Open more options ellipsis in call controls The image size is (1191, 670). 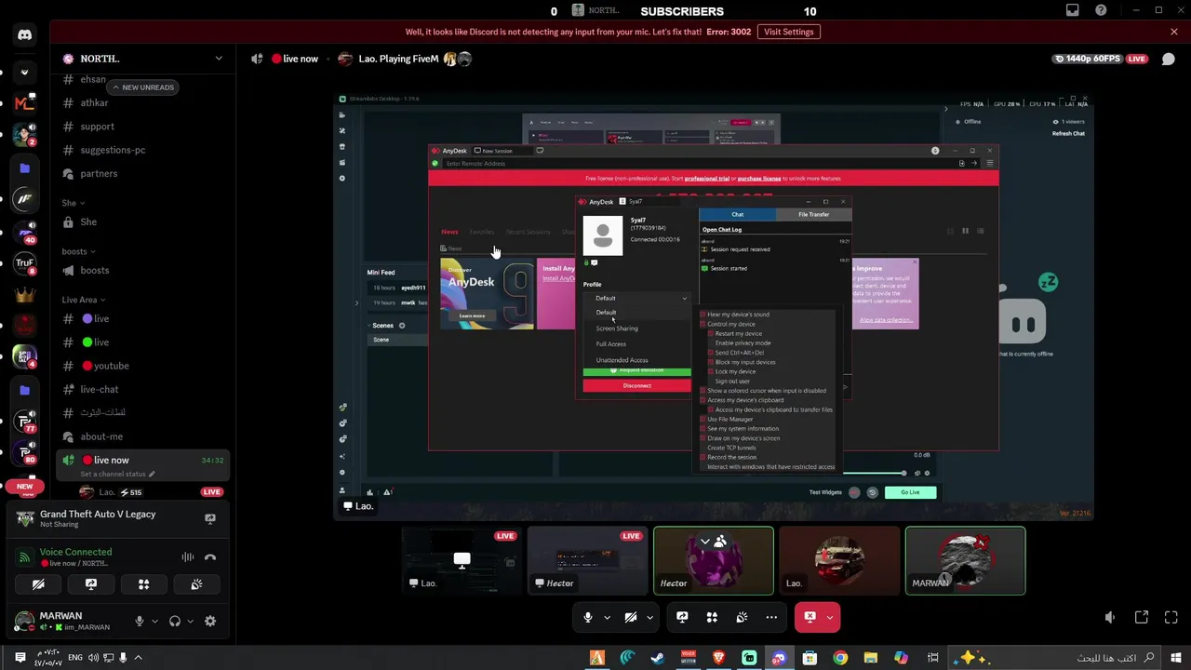(771, 617)
